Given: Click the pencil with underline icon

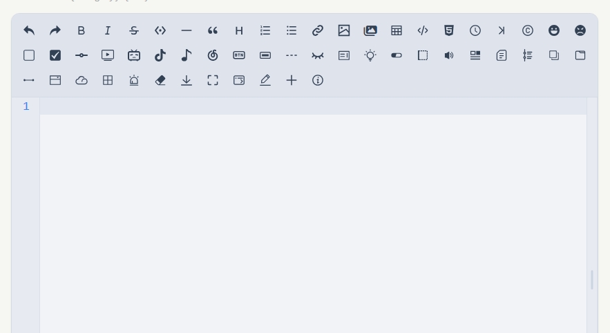Looking at the screenshot, I should pyautogui.click(x=265, y=80).
